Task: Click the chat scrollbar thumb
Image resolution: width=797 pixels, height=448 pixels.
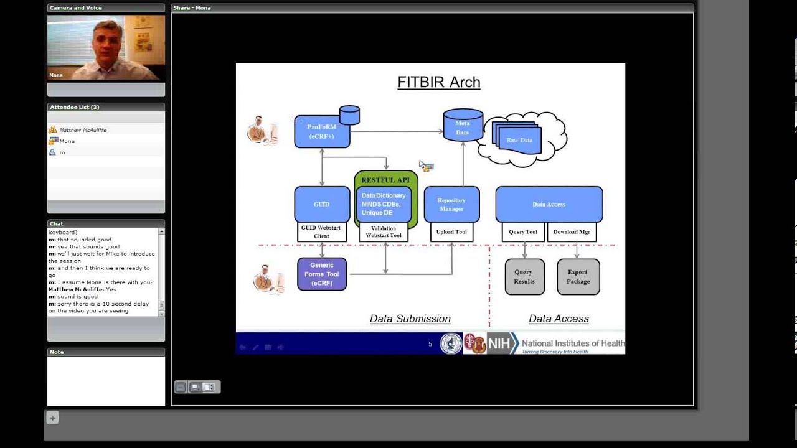Action: (161, 305)
